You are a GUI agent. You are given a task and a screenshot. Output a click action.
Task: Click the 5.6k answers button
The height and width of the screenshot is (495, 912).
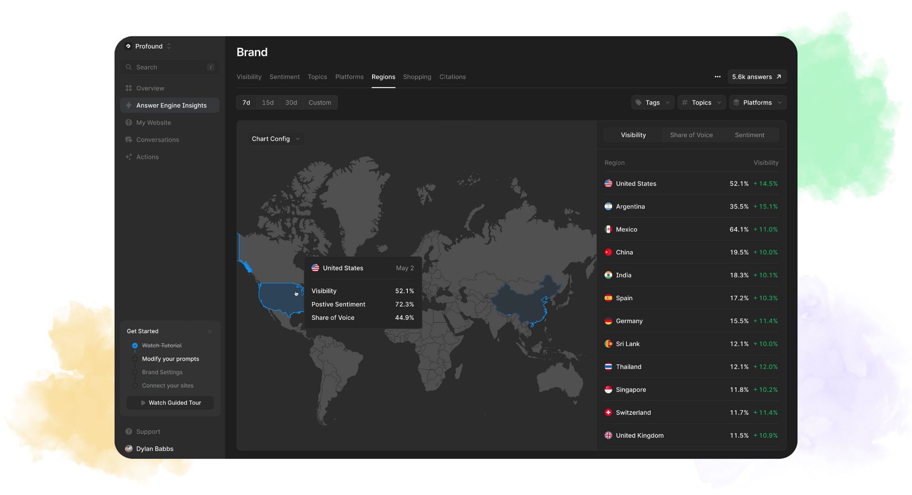[757, 77]
